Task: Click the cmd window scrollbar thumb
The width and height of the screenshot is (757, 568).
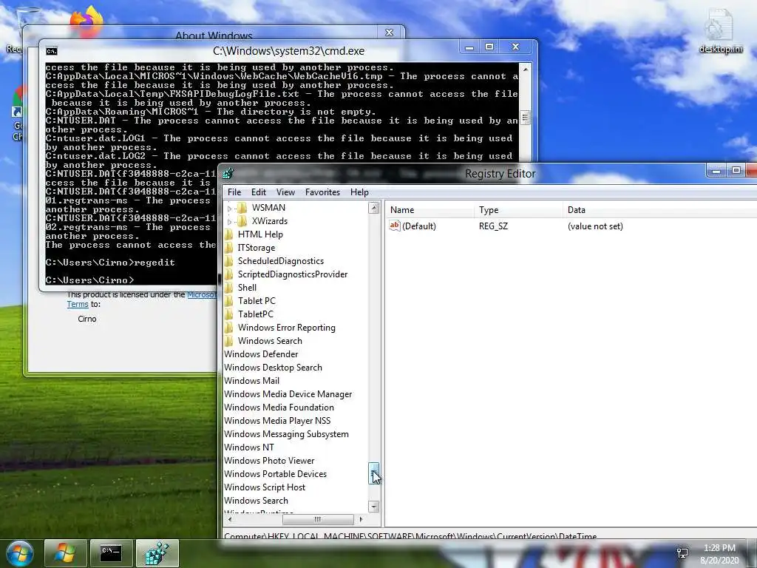Action: pos(526,118)
